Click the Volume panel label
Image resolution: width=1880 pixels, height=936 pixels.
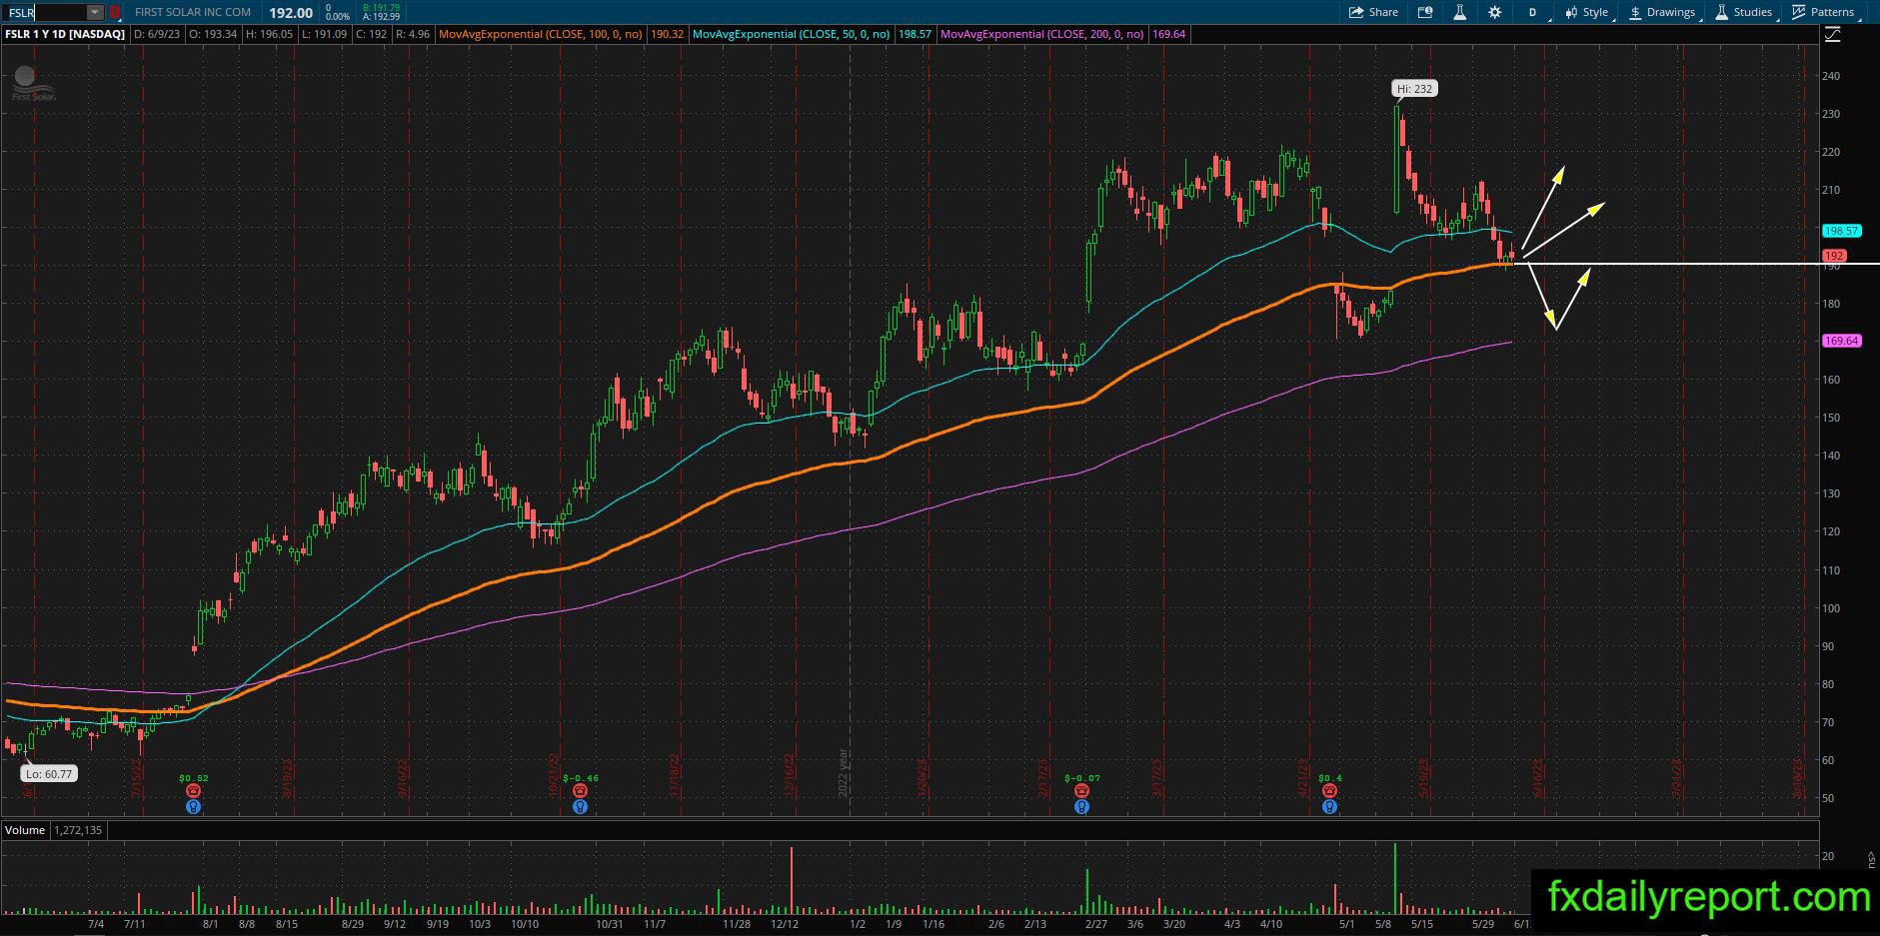tap(25, 830)
